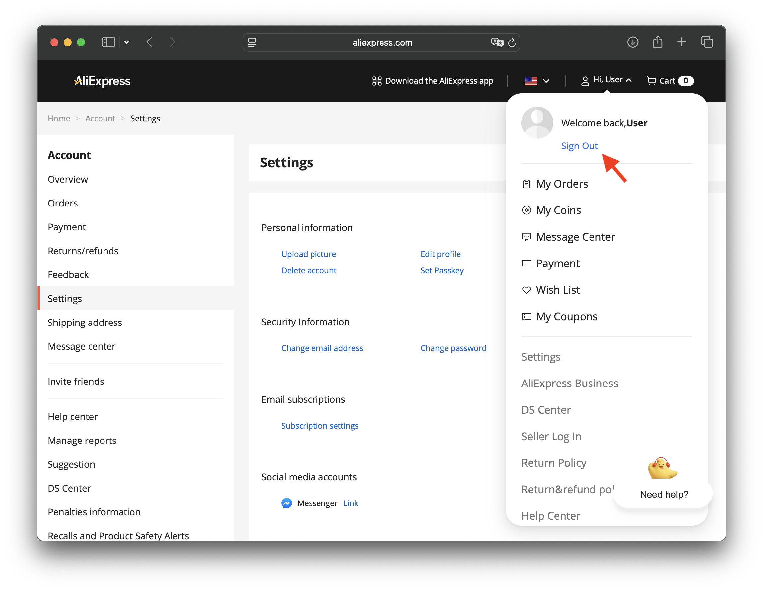Open sidebar options chevron dropdown
The height and width of the screenshot is (590, 763).
pyautogui.click(x=126, y=42)
